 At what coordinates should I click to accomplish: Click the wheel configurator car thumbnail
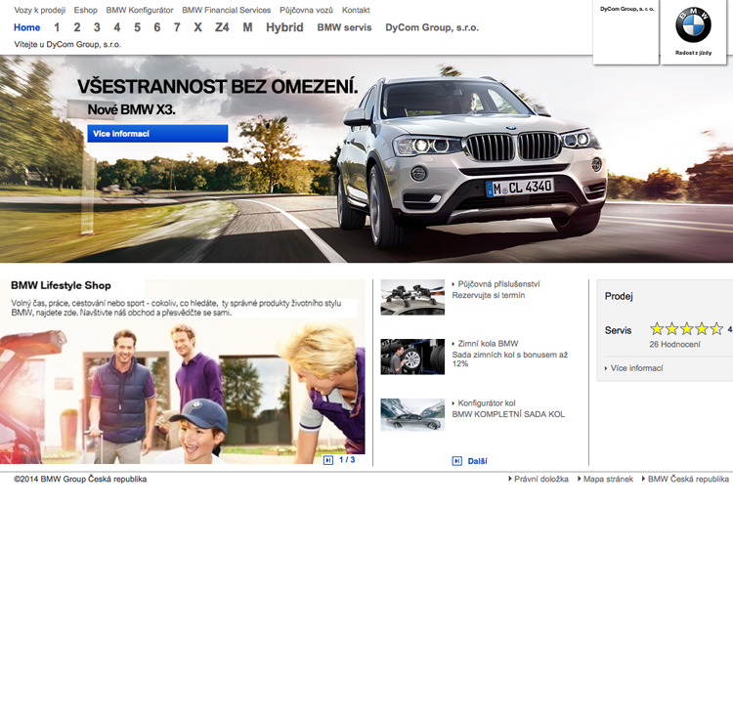pyautogui.click(x=412, y=414)
